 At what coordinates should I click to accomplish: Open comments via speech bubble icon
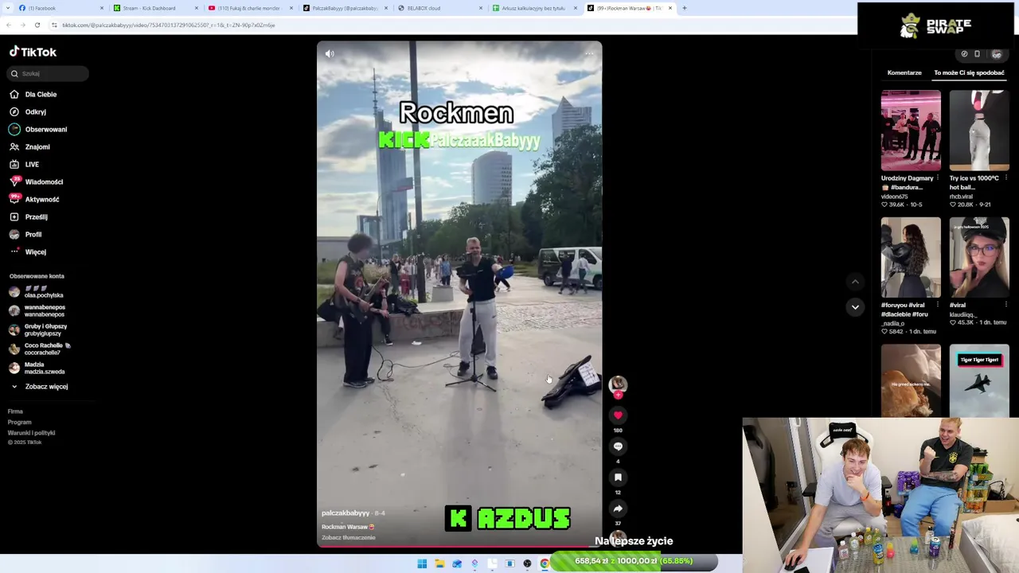[618, 446]
